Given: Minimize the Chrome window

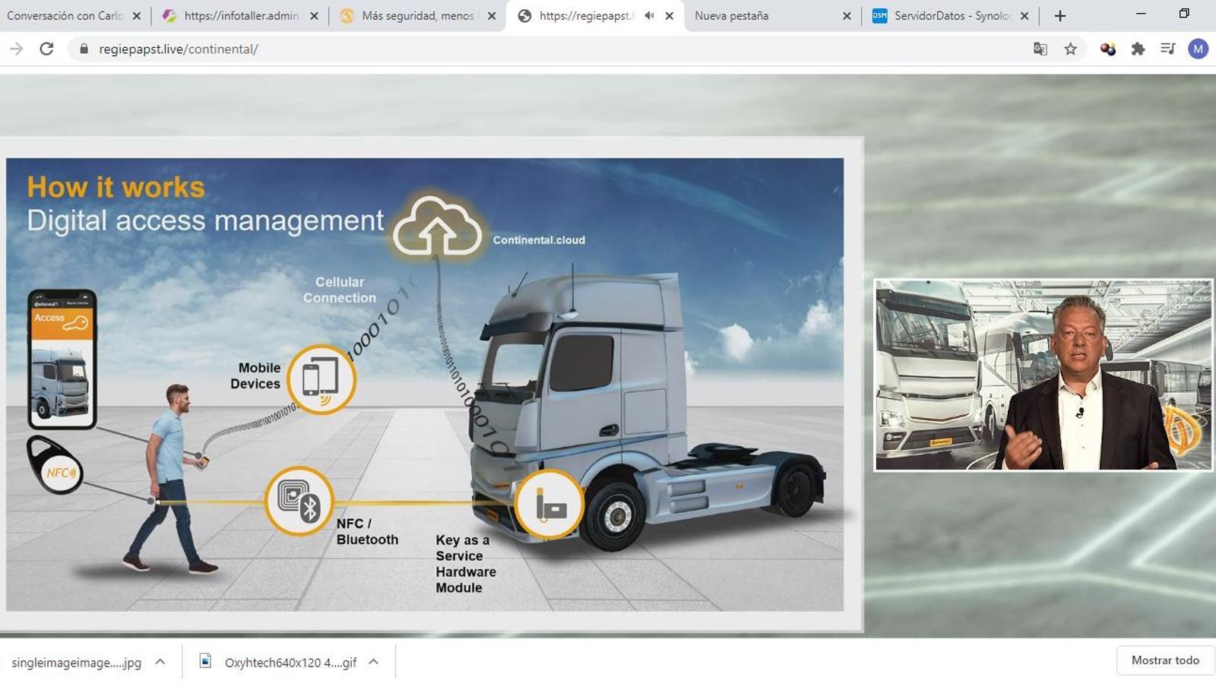Looking at the screenshot, I should (1141, 14).
